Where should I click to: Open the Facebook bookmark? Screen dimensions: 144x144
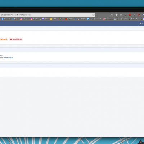6,19
